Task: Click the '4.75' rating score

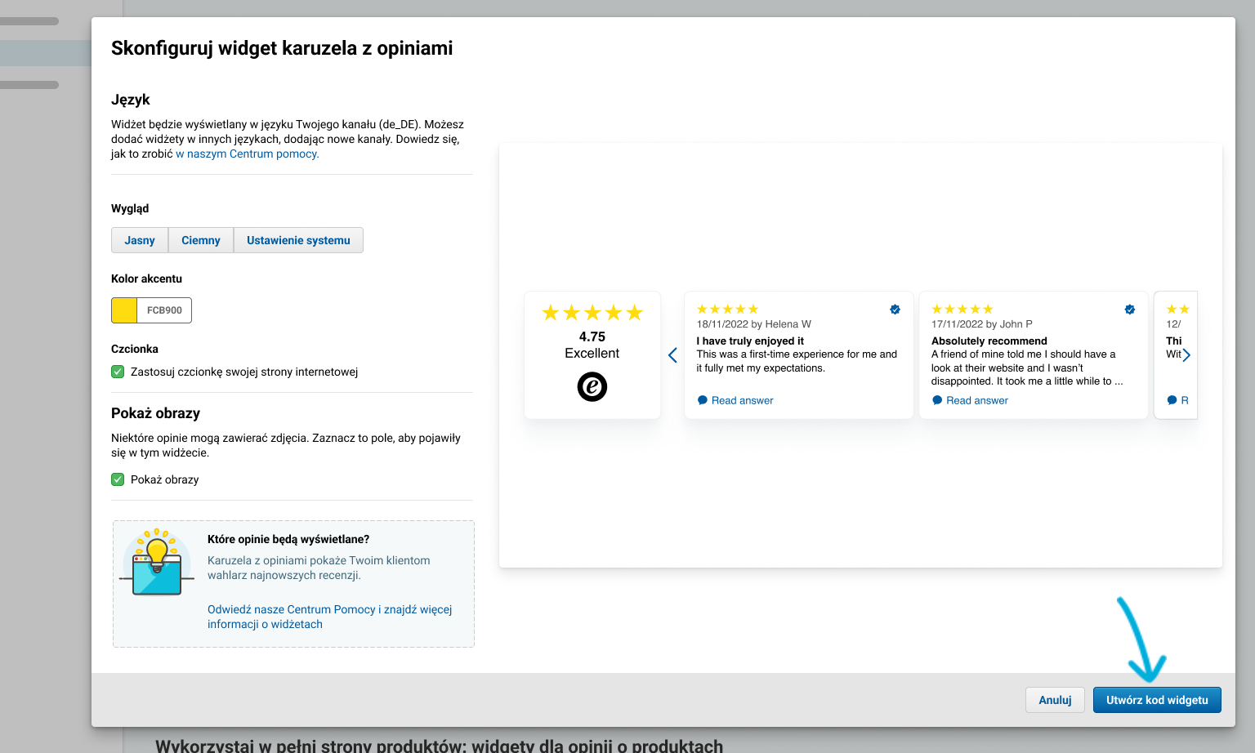Action: pyautogui.click(x=592, y=336)
